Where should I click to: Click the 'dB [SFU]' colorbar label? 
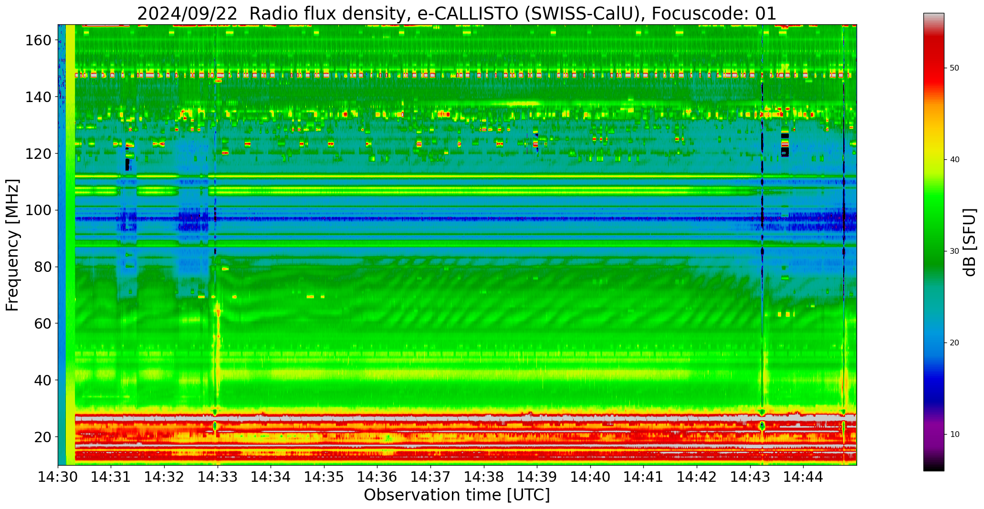click(x=970, y=242)
